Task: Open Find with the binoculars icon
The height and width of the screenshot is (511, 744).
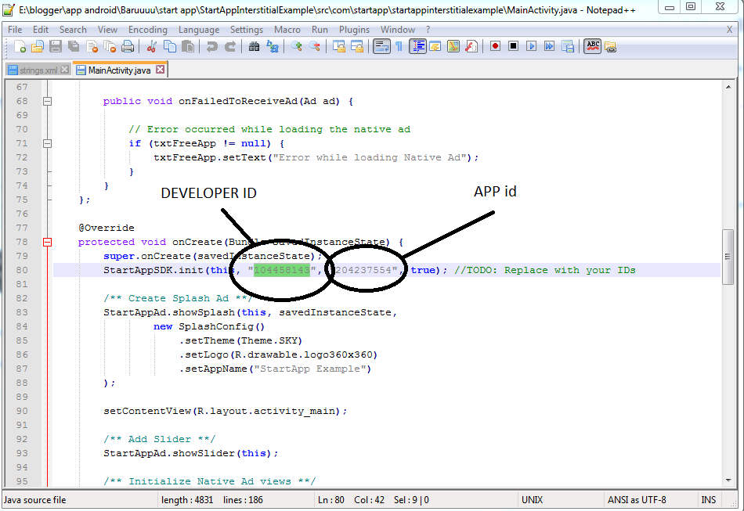Action: point(255,46)
